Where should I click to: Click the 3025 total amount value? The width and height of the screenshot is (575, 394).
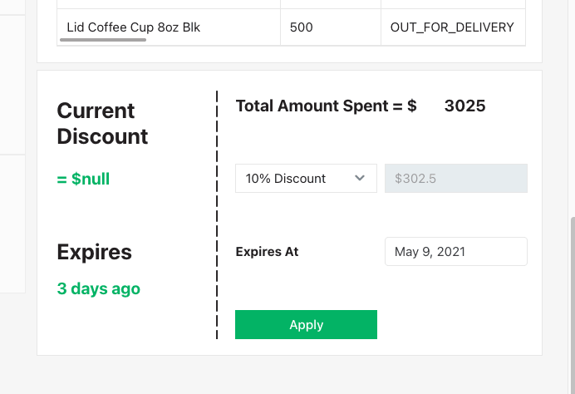pyautogui.click(x=464, y=106)
